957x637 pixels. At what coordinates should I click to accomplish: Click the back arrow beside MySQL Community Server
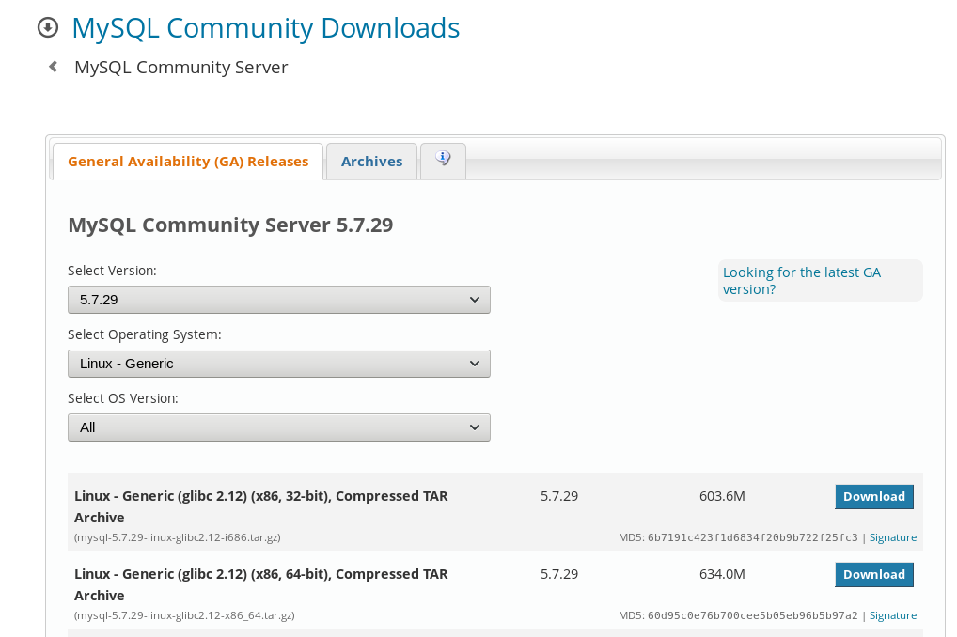pyautogui.click(x=53, y=67)
